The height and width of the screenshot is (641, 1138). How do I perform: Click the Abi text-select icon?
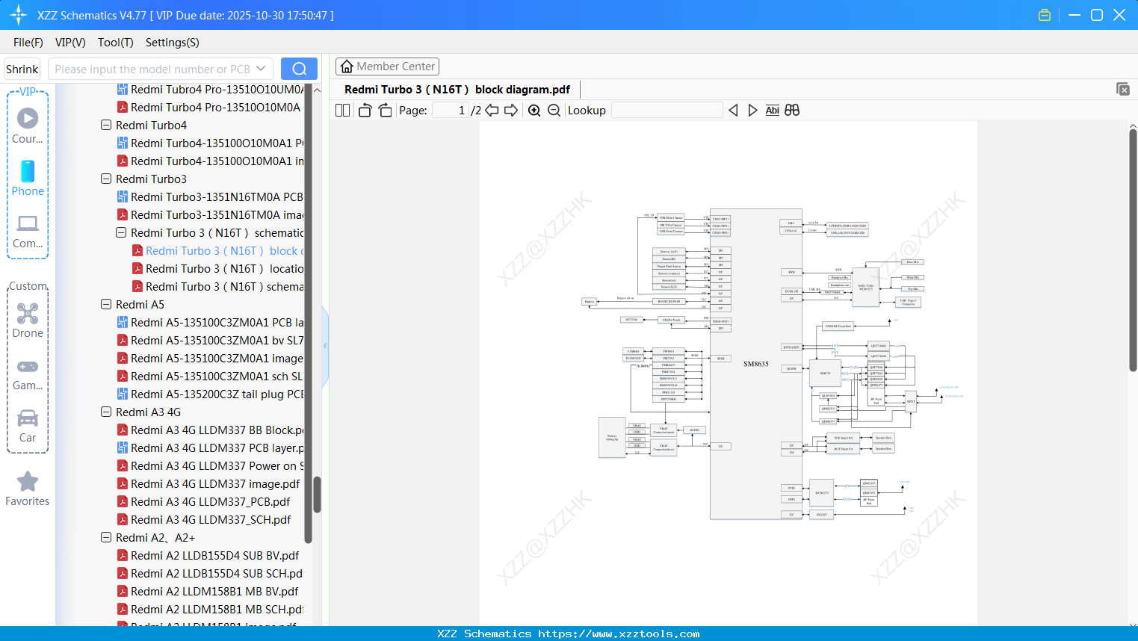pyautogui.click(x=772, y=110)
